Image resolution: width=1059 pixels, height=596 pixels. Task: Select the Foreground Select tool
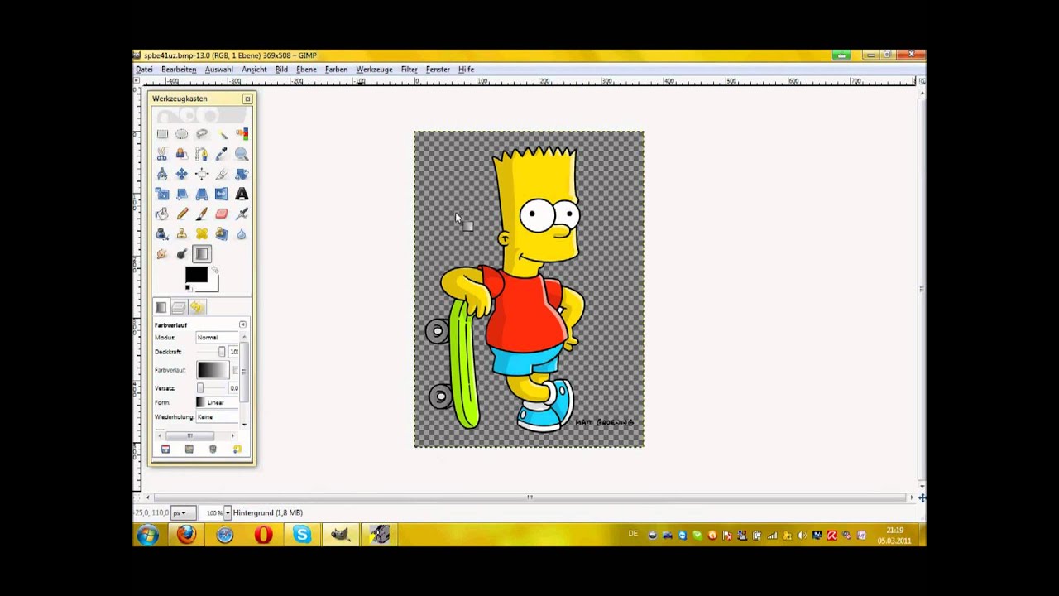point(182,154)
